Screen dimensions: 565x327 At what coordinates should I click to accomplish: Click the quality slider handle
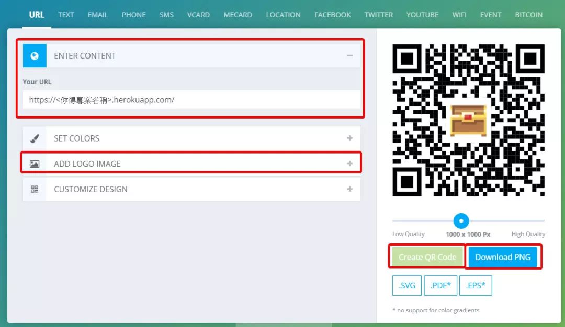[x=461, y=221]
